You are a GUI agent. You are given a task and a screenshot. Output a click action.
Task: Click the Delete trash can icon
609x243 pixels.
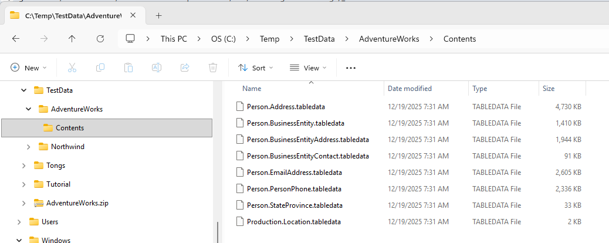pyautogui.click(x=213, y=67)
